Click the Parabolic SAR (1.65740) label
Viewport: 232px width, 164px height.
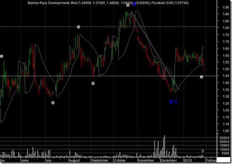(x=170, y=3)
